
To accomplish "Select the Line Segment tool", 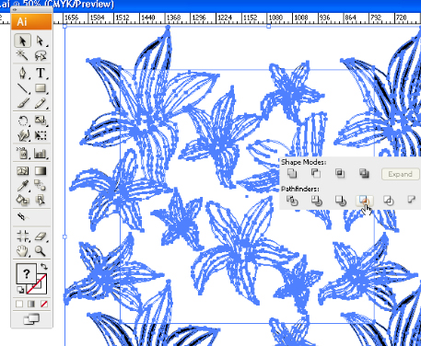I will point(22,88).
